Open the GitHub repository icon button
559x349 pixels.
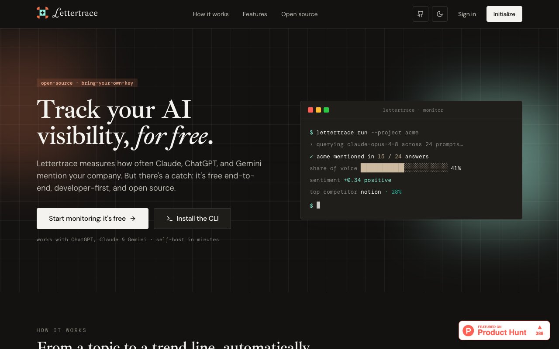coord(421,14)
